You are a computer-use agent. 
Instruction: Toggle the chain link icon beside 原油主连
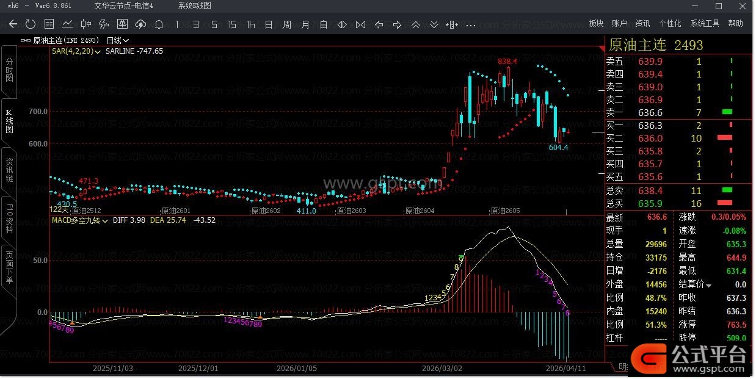point(25,40)
